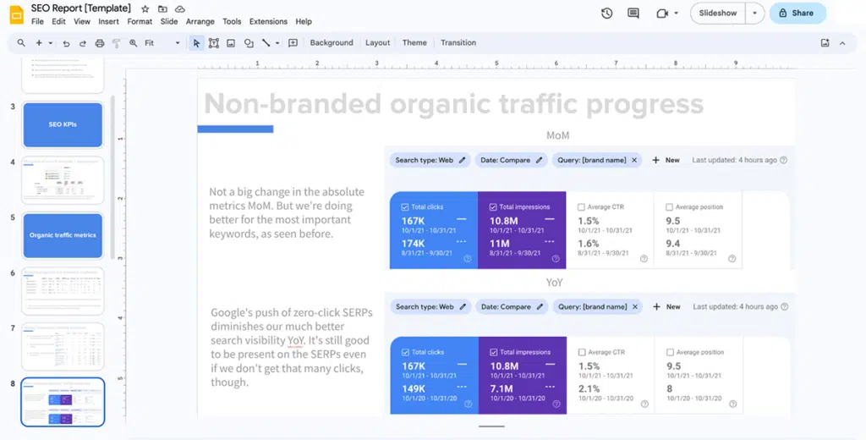Viewport: 866px width, 440px height.
Task: Open the Format menu
Action: click(140, 21)
